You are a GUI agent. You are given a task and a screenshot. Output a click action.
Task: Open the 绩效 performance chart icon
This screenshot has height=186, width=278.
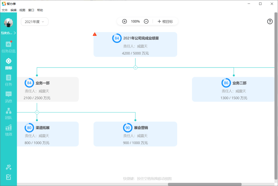tap(8, 127)
